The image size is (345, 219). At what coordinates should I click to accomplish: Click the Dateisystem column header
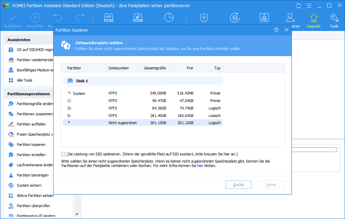124,68
